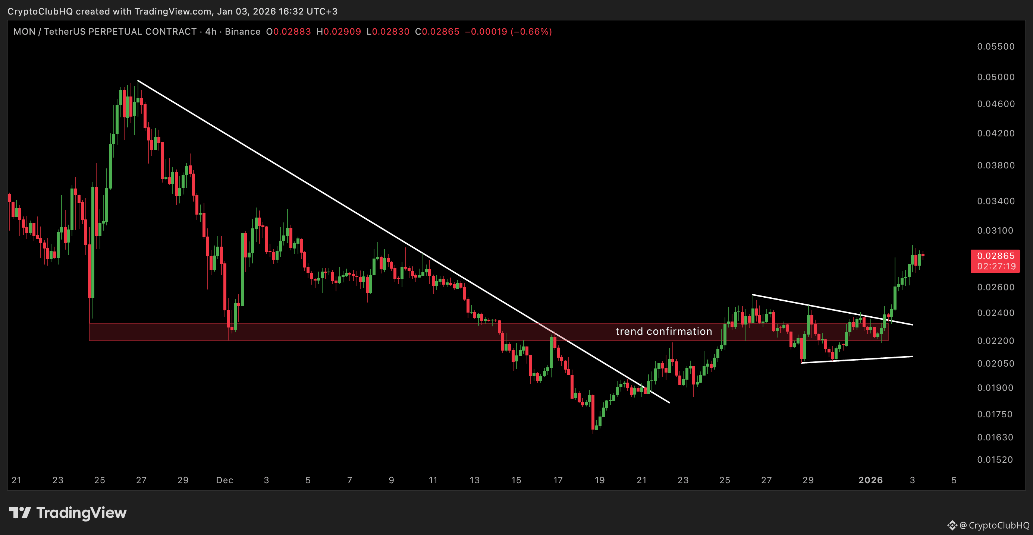This screenshot has width=1033, height=535.
Task: Click the 7 date label on the time axis
Action: pyautogui.click(x=350, y=480)
